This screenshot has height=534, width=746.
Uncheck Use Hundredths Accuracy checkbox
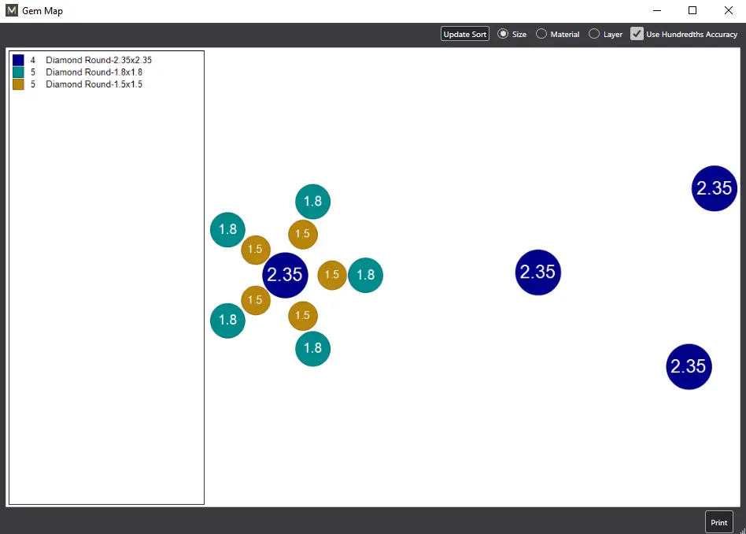coord(637,34)
